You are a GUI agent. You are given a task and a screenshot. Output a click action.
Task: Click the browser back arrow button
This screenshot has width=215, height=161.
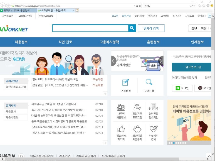(x=3, y=6)
